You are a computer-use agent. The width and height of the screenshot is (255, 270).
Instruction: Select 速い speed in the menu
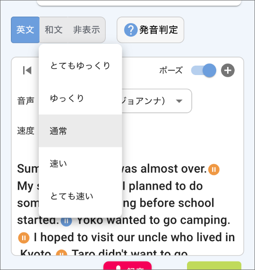pos(80,163)
